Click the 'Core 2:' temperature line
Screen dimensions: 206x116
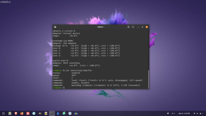click(x=86, y=53)
